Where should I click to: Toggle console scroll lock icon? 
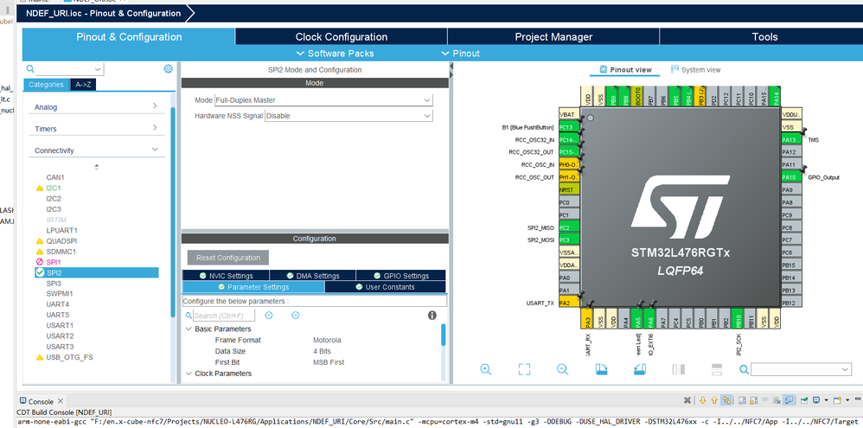[x=753, y=400]
